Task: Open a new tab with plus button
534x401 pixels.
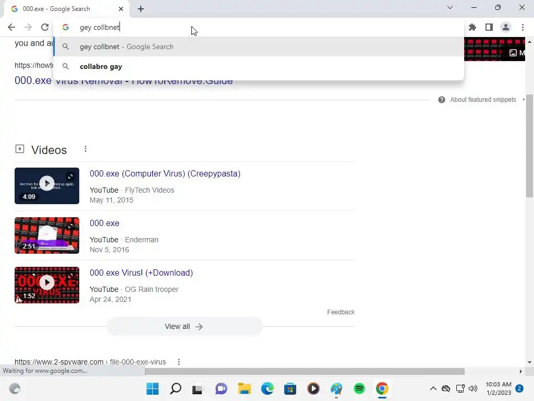Action: pos(141,9)
